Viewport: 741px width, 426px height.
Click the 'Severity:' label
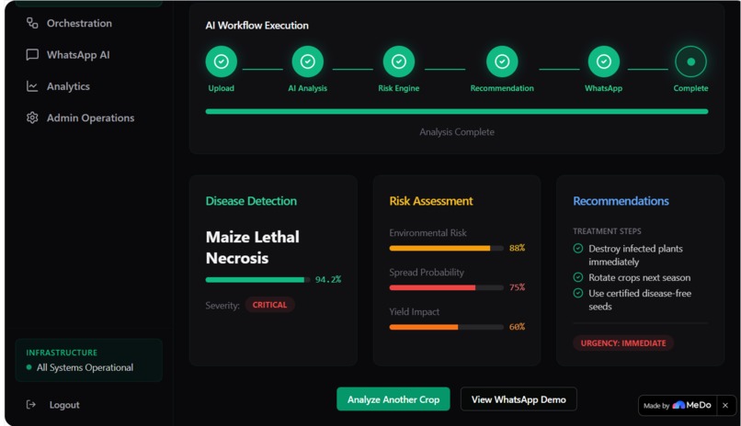pos(222,305)
